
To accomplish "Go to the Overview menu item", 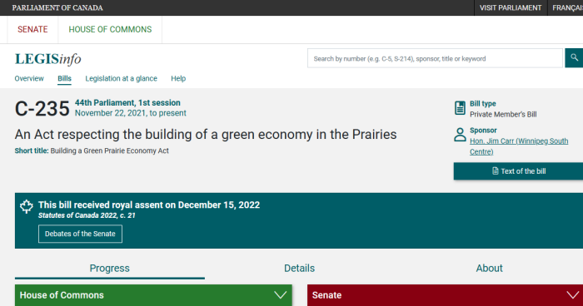I will [x=29, y=78].
